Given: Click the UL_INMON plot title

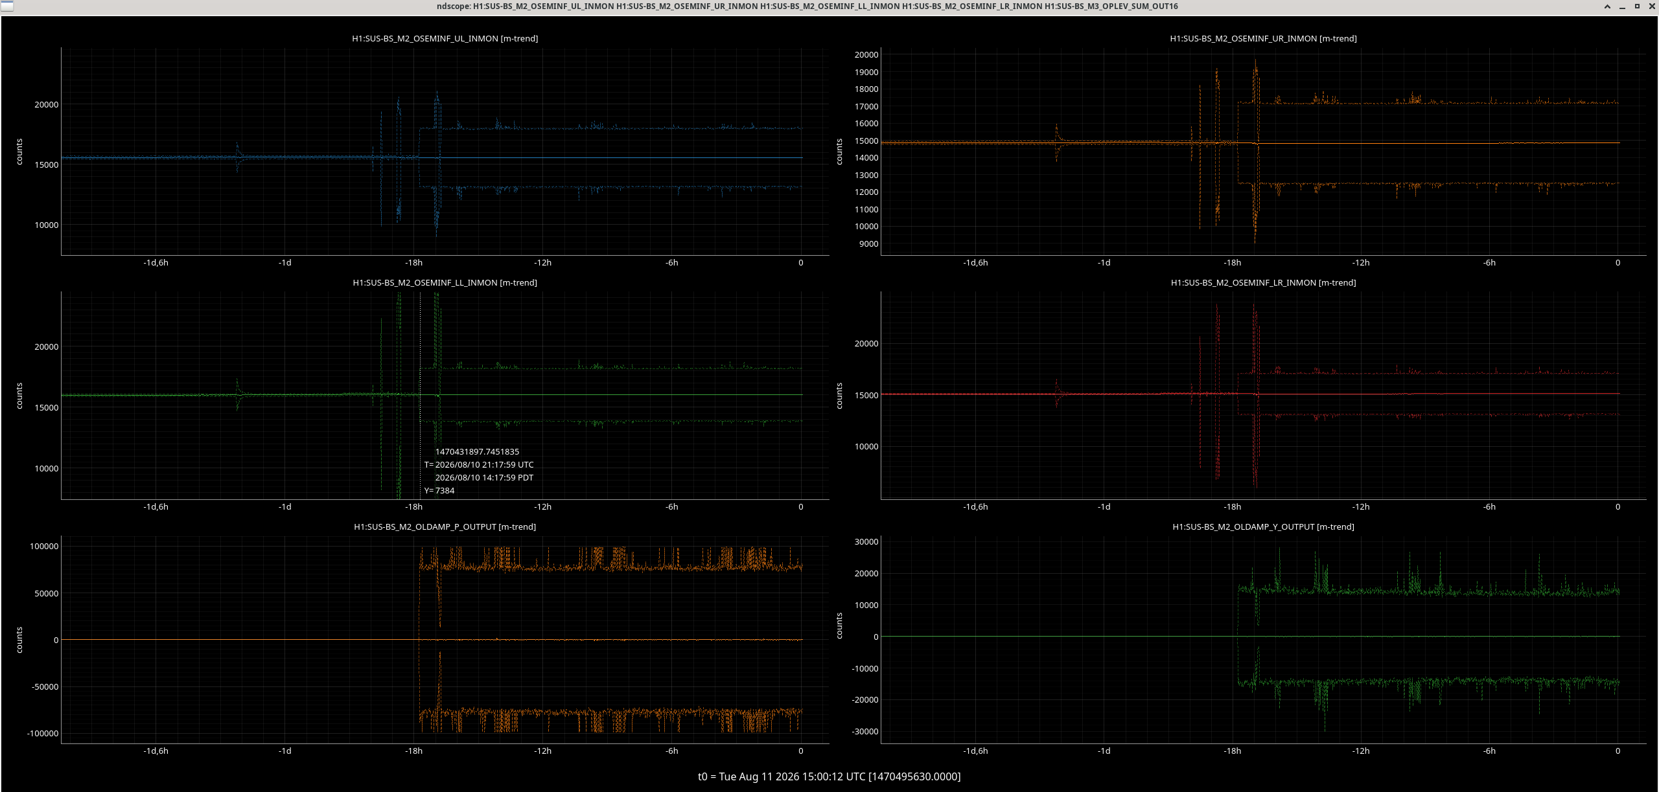Looking at the screenshot, I should pyautogui.click(x=445, y=38).
